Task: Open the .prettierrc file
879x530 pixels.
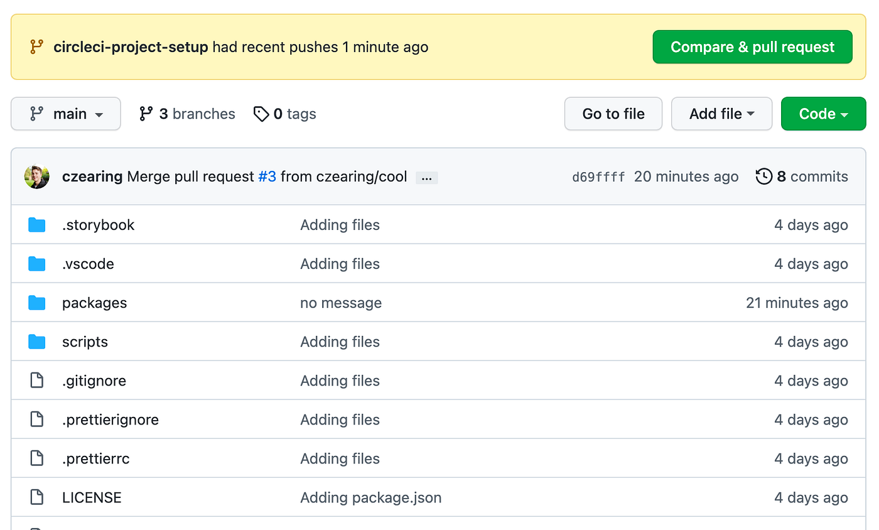Action: tap(95, 458)
